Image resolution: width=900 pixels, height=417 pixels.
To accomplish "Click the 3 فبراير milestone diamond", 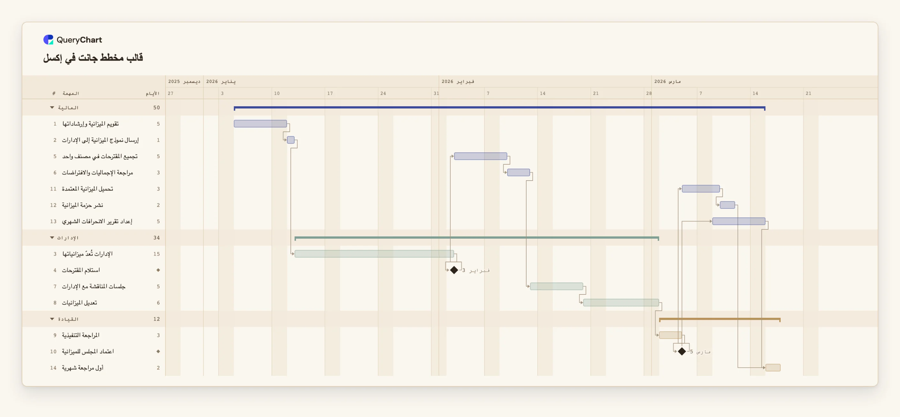I will (454, 270).
